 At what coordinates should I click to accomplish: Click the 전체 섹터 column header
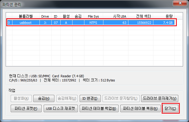point(141,16)
